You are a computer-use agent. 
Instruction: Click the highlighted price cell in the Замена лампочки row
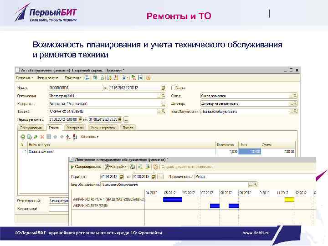[250, 151]
